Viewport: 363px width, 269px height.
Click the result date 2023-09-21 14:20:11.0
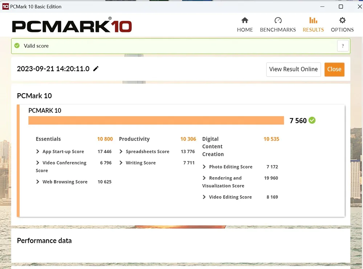[53, 69]
